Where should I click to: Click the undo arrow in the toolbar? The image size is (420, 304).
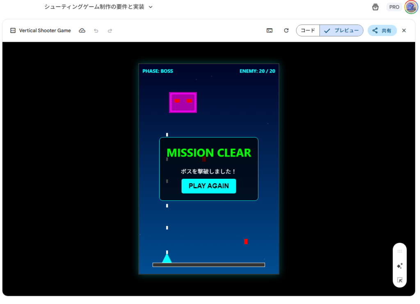96,30
